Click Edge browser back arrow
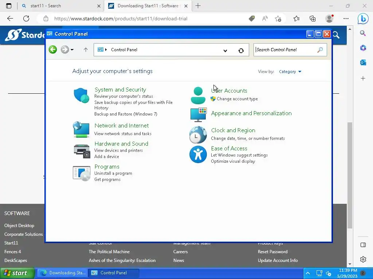Viewport: 373px width, 279px height. 10,19
